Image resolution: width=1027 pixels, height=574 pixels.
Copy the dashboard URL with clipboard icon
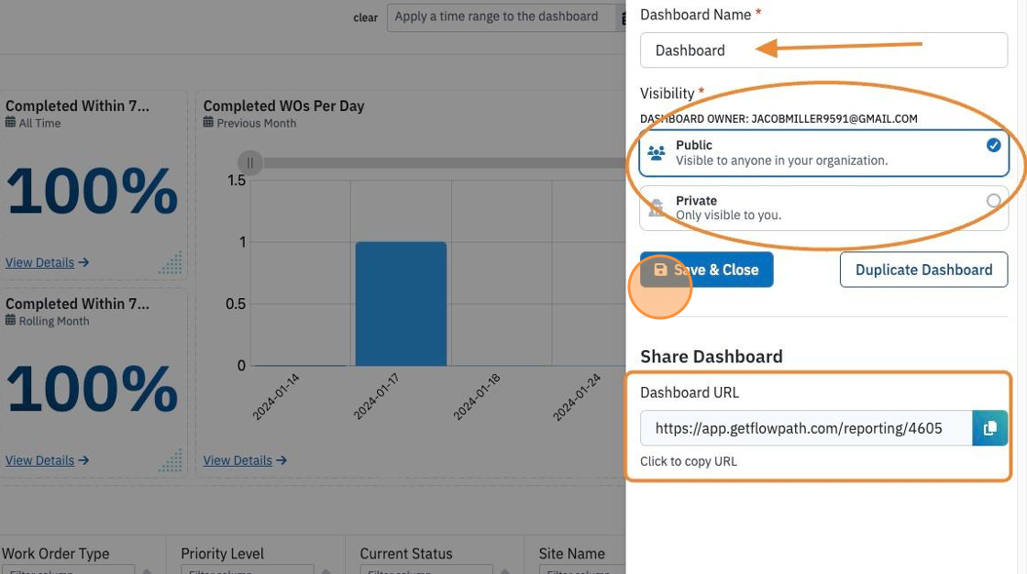pyautogui.click(x=989, y=428)
